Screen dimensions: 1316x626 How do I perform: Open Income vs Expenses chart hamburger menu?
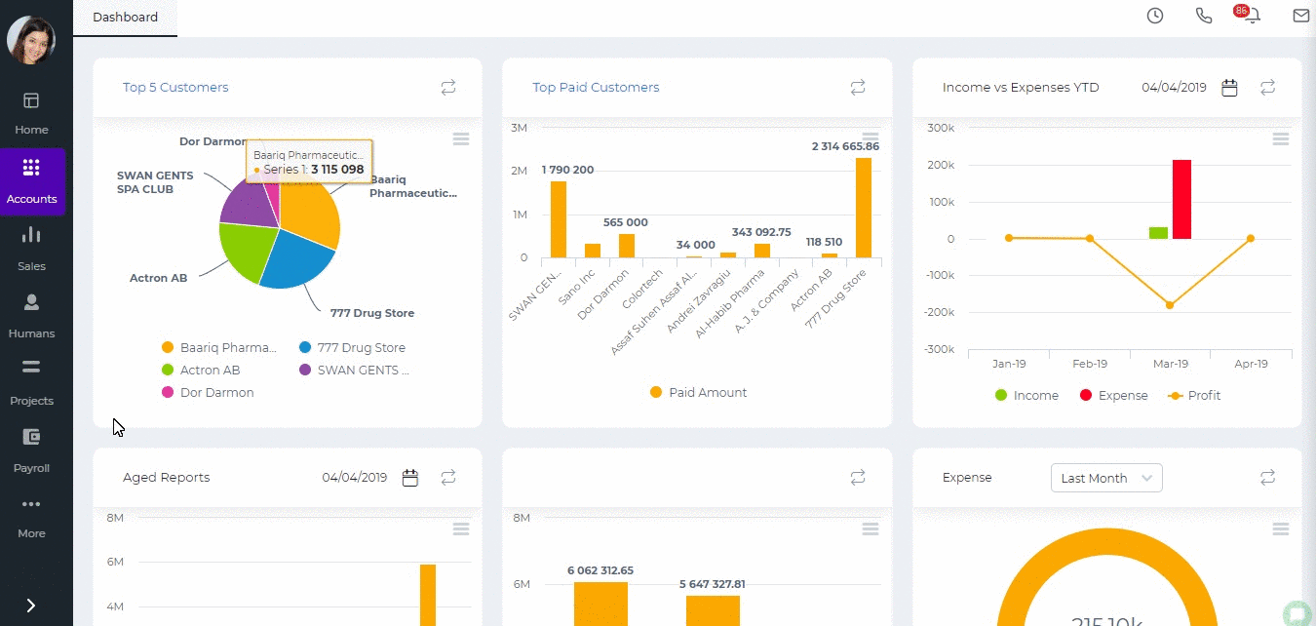pyautogui.click(x=1281, y=139)
